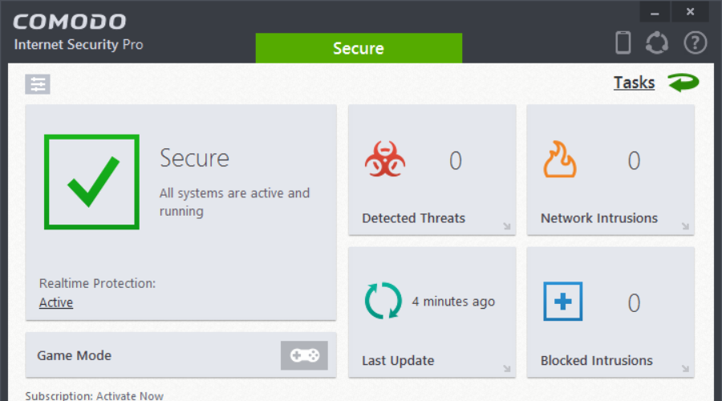
Task: Click the 'Detected Threats' label
Action: click(413, 218)
